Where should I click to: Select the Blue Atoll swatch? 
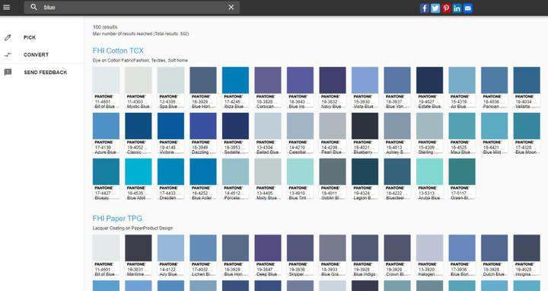pos(139,180)
